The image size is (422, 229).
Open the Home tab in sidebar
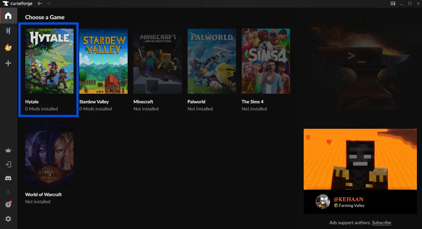coord(8,16)
